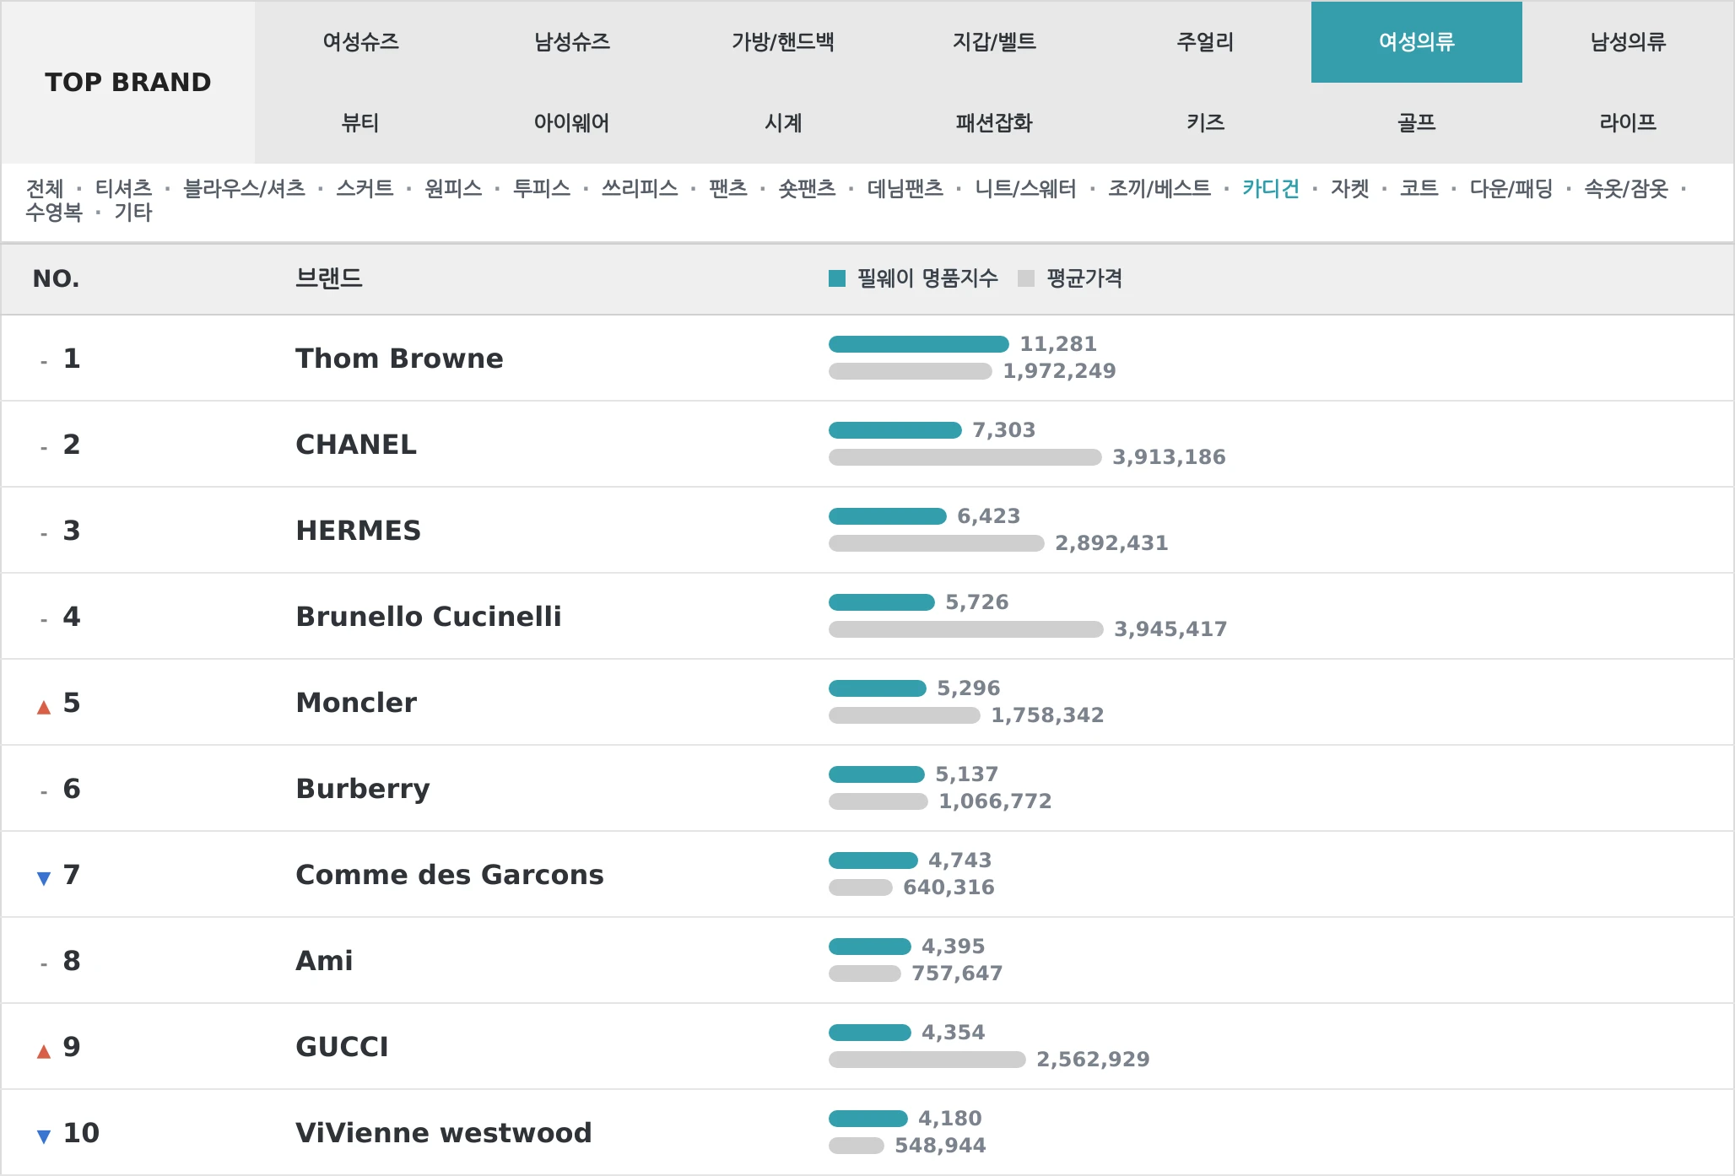The height and width of the screenshot is (1176, 1735).
Task: Open the 라이프 category tab
Action: coord(1628,122)
